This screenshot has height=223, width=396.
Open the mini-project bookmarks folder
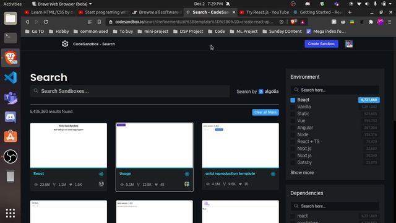point(153,32)
